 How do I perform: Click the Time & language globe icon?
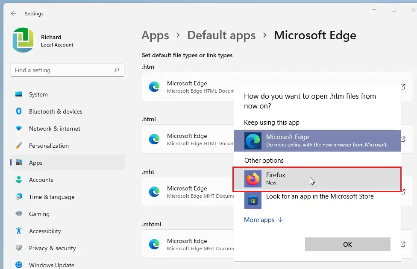(x=19, y=196)
